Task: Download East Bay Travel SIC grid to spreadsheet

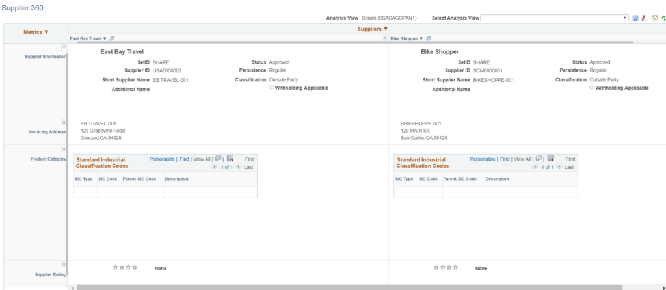Action: pos(230,159)
